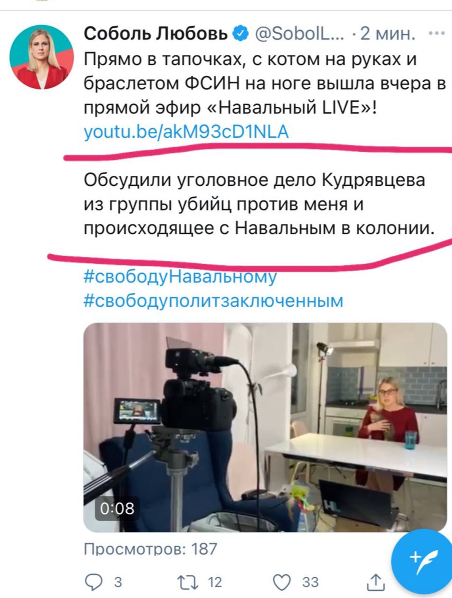Open hashtag #свободуНавальному

180,277
